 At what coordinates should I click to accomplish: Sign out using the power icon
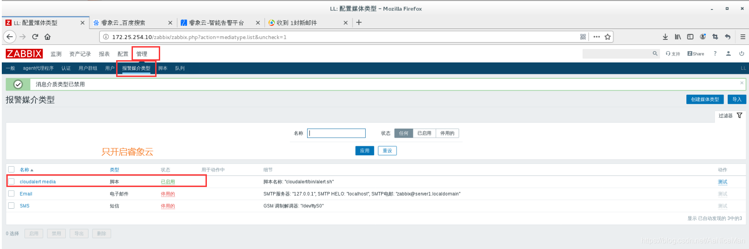[741, 53]
